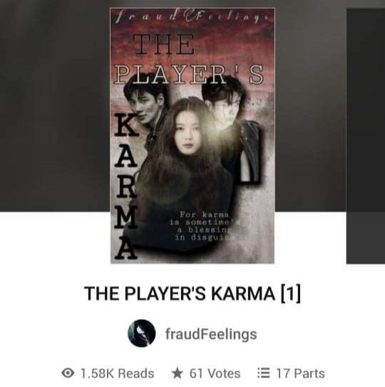This screenshot has width=385, height=387.
Task: Tap the 61 Votes label
Action: pyautogui.click(x=215, y=373)
